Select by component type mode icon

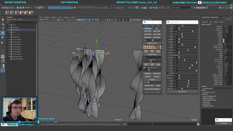click(x=43, y=8)
